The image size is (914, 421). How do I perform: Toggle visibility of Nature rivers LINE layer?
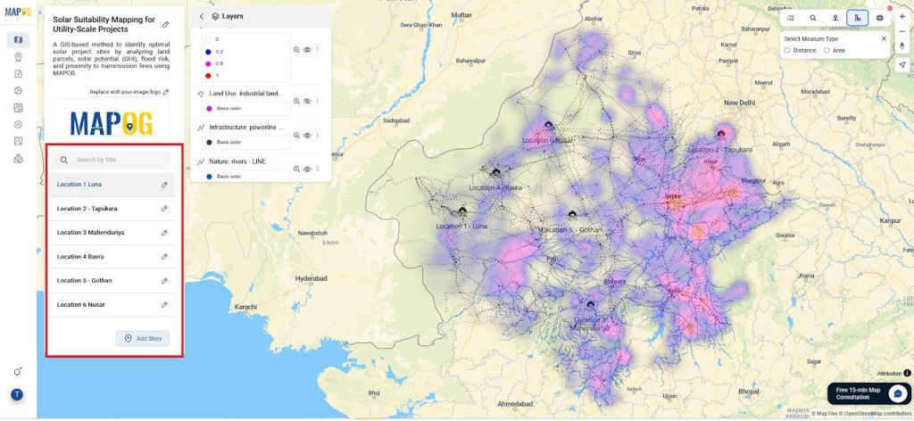[x=307, y=169]
